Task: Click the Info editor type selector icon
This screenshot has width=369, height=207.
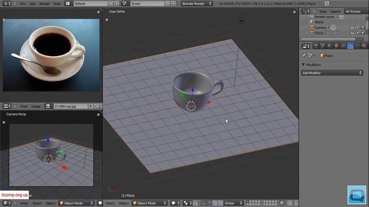Action: (x=6, y=3)
